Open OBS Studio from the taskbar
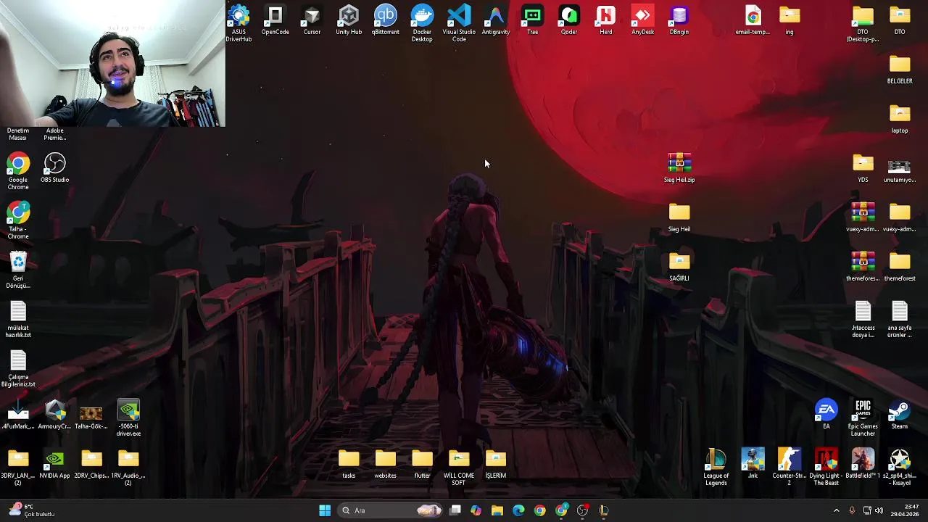928x522 pixels. point(582,510)
